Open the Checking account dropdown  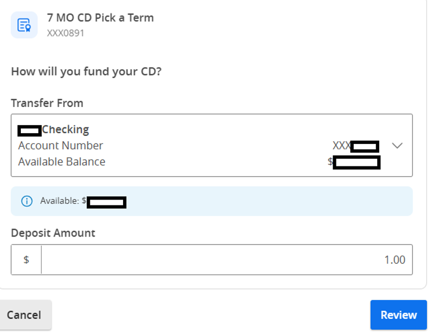click(212, 146)
